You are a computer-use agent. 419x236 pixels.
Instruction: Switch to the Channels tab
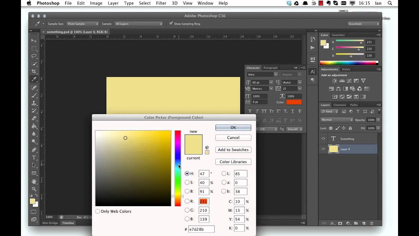(x=340, y=105)
